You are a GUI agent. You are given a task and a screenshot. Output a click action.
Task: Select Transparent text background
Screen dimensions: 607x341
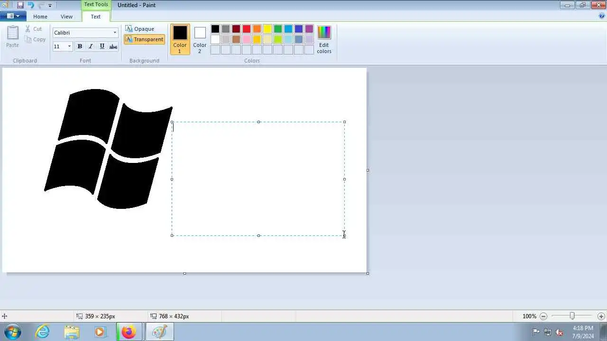click(144, 39)
